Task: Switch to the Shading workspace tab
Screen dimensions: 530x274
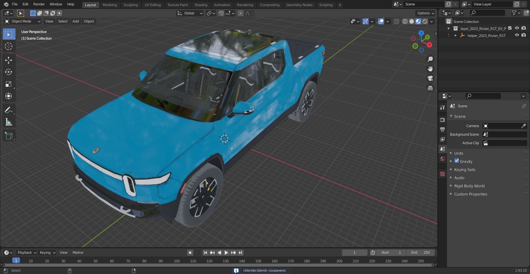Action: pyautogui.click(x=201, y=5)
